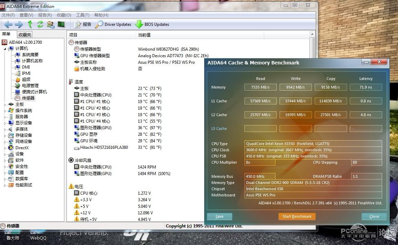Go forward with the blue right arrow
The width and height of the screenshot is (398, 245).
(19, 24)
